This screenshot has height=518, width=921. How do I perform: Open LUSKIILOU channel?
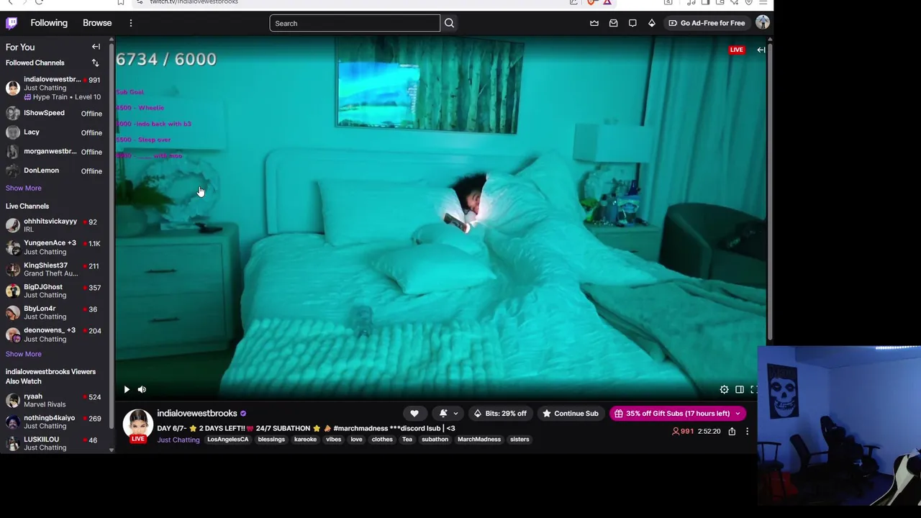(55, 443)
